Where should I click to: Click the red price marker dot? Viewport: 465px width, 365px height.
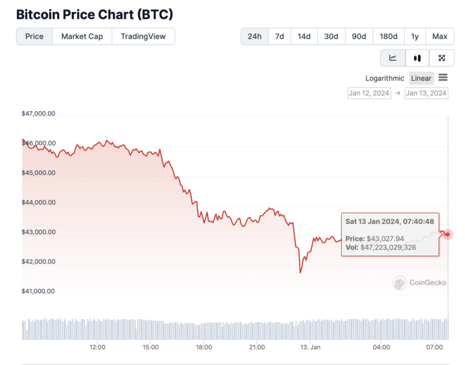(x=447, y=234)
